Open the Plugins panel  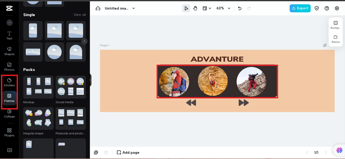(9, 132)
